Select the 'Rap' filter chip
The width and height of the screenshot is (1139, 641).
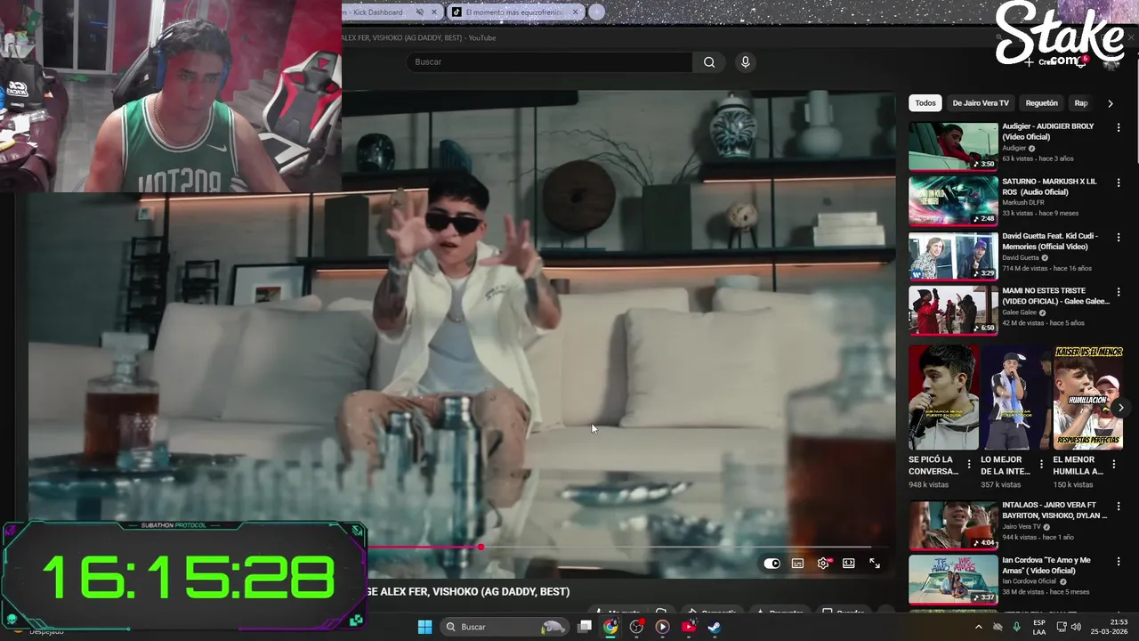point(1080,103)
